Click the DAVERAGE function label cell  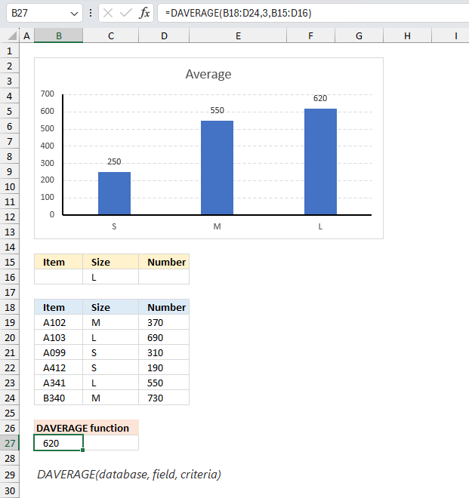tap(86, 428)
